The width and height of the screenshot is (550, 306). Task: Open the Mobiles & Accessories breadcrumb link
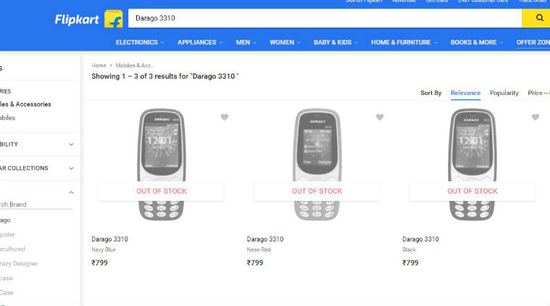(x=134, y=65)
